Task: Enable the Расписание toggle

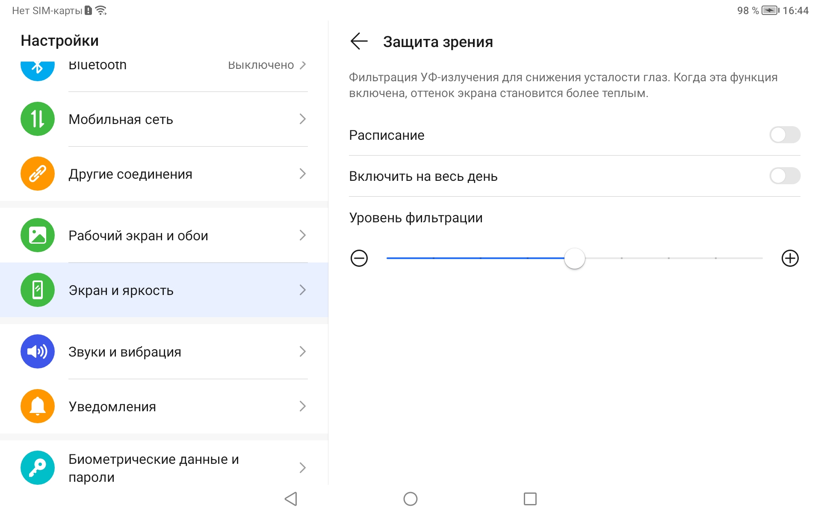Action: pyautogui.click(x=785, y=135)
